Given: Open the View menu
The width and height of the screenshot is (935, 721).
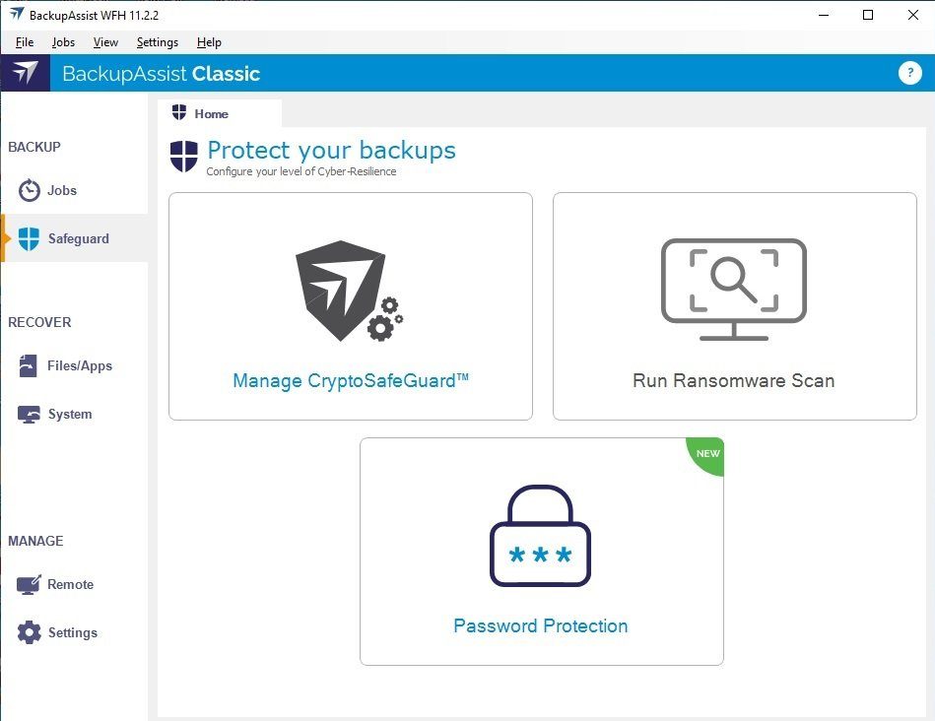Looking at the screenshot, I should pyautogui.click(x=104, y=42).
